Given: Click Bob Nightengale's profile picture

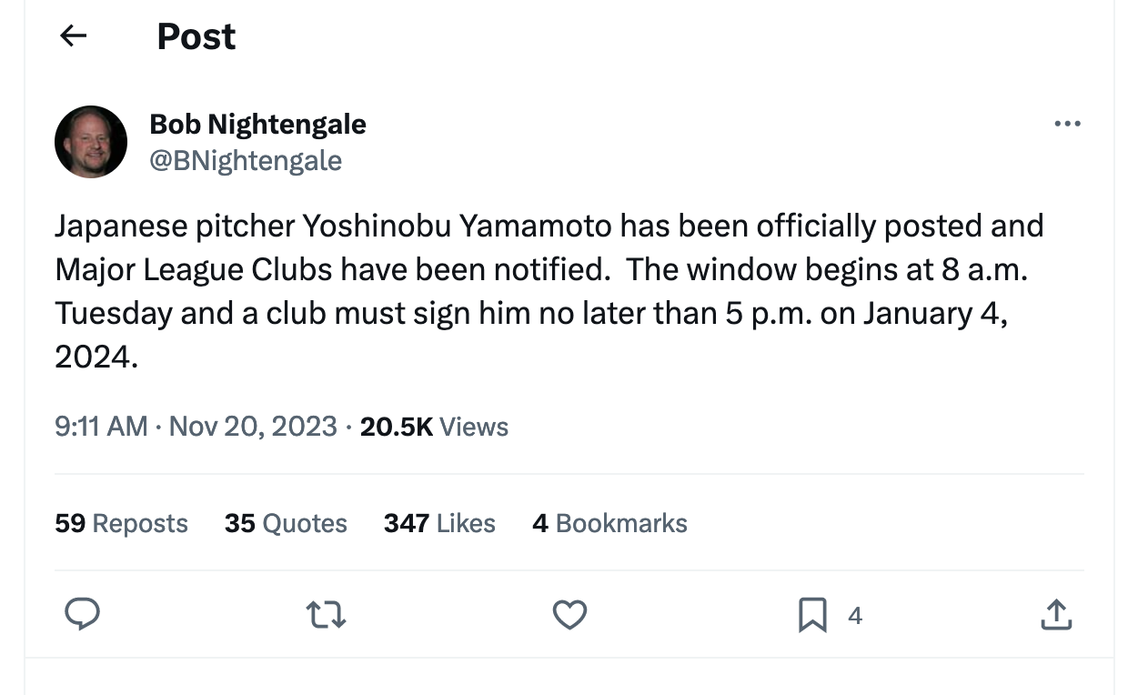Looking at the screenshot, I should [x=91, y=142].
